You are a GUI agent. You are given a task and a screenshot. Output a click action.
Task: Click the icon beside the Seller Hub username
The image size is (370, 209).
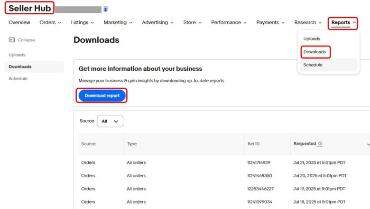(106, 9)
